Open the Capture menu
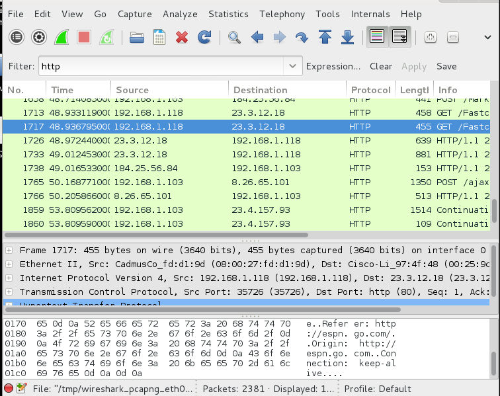Viewport: 500px width, 396px height. 134,15
